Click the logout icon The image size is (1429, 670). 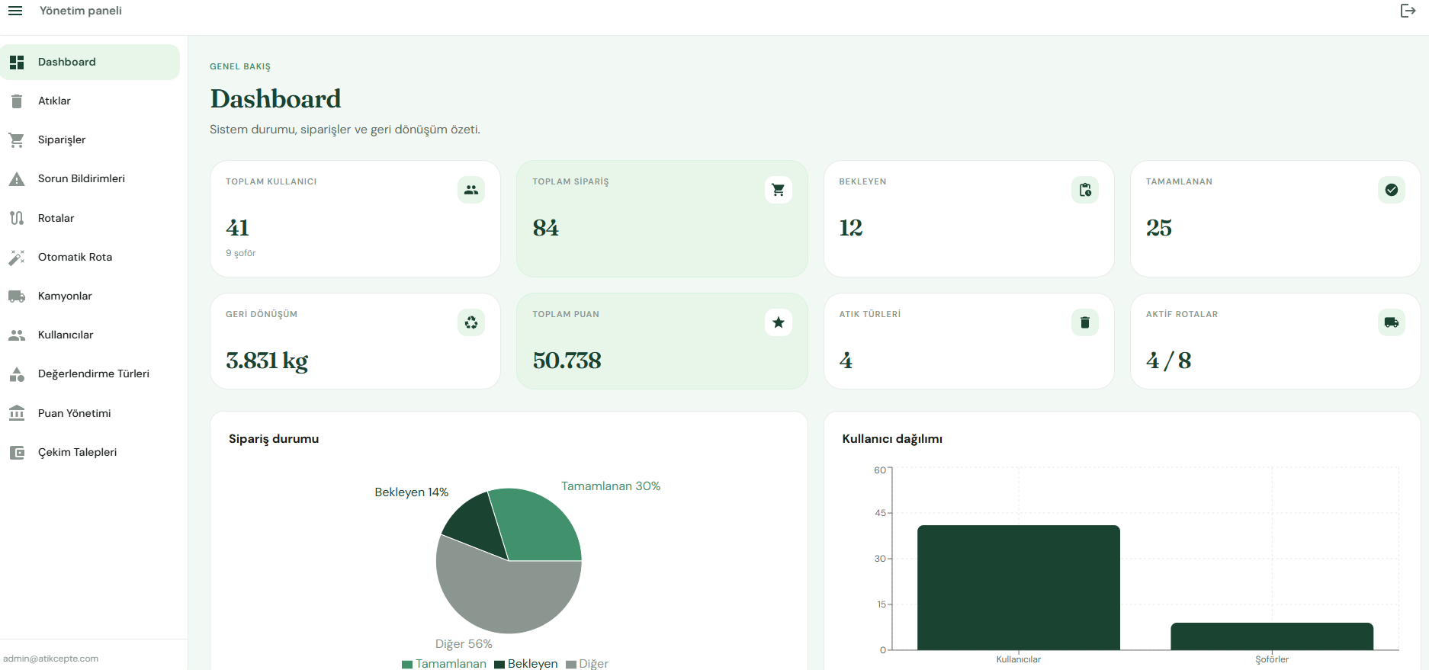click(1408, 11)
